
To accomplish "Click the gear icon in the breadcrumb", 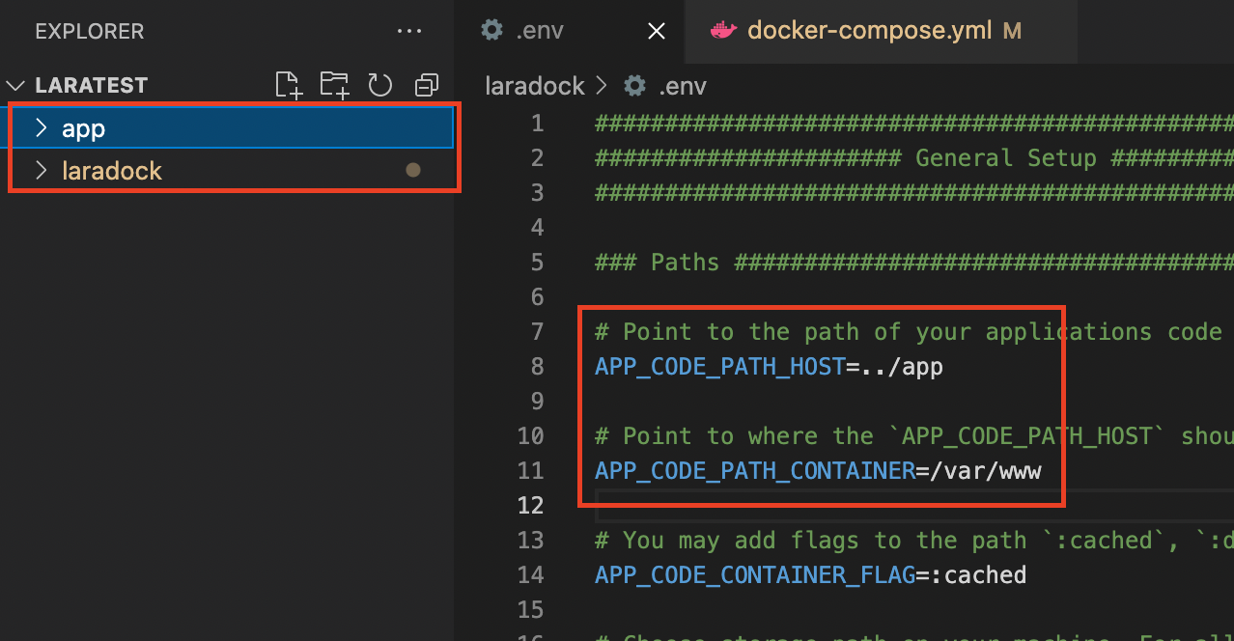I will point(634,86).
